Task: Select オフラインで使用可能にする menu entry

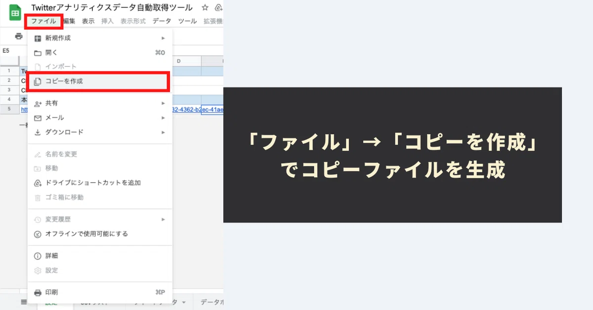Action: click(100, 234)
